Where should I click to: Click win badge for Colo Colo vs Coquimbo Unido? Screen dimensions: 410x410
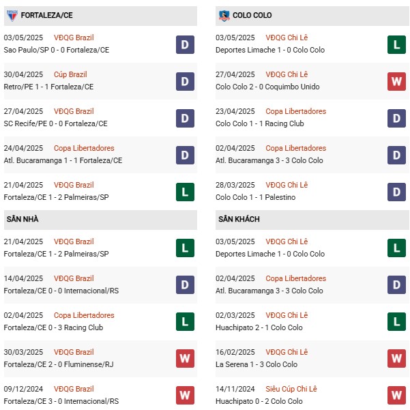point(397,82)
